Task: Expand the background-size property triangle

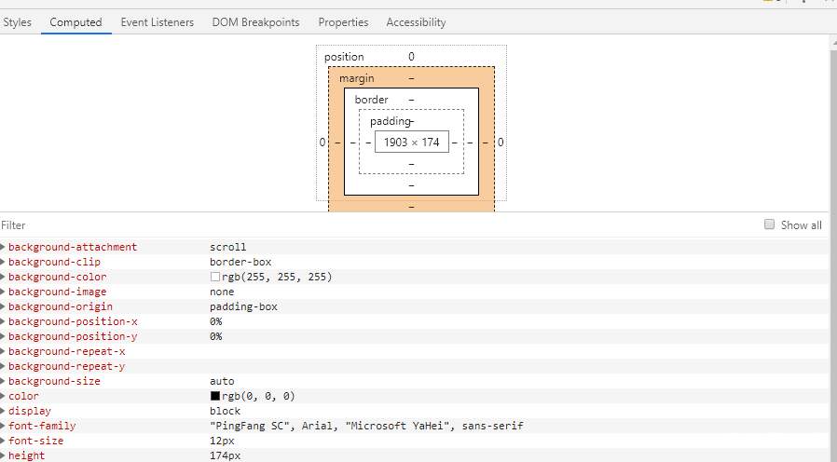Action: pyautogui.click(x=4, y=381)
